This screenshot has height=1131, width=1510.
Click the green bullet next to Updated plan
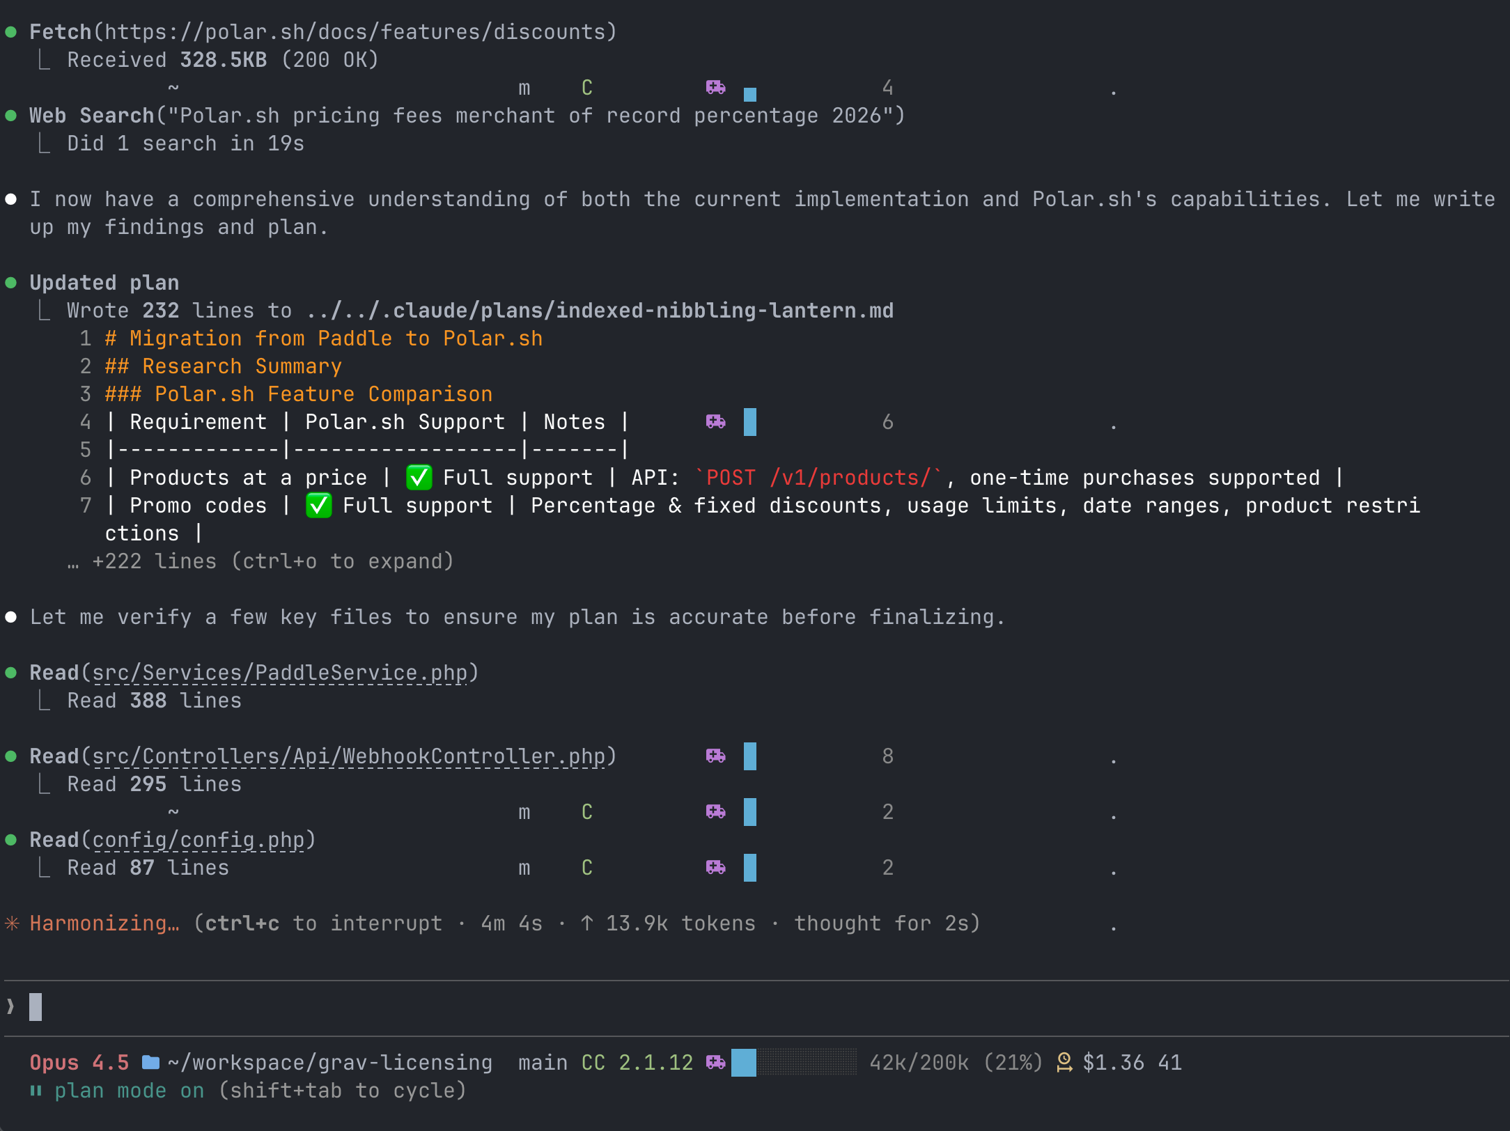click(x=11, y=283)
